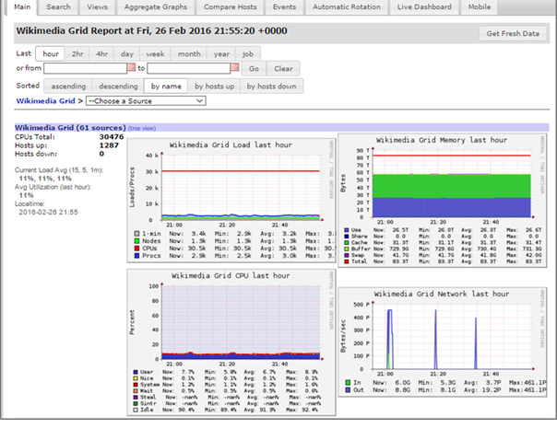Viewport: 557px width, 428px height.
Task: Select the year time range
Action: (221, 54)
